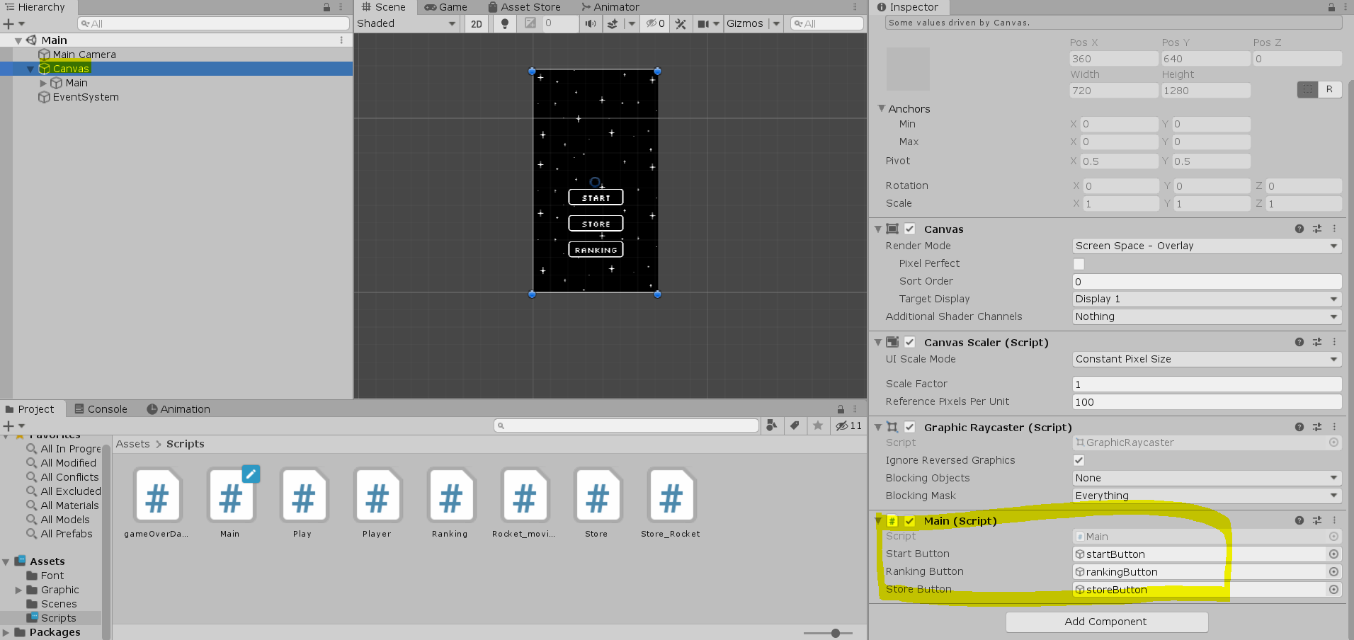Toggle Ignore Reversed Graphics checkbox
This screenshot has height=640, width=1354.
1079,460
